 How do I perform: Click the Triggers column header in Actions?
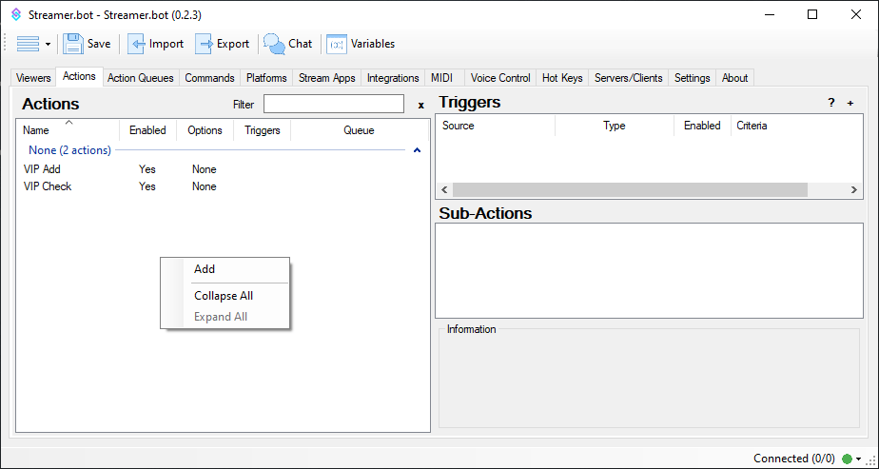point(263,130)
